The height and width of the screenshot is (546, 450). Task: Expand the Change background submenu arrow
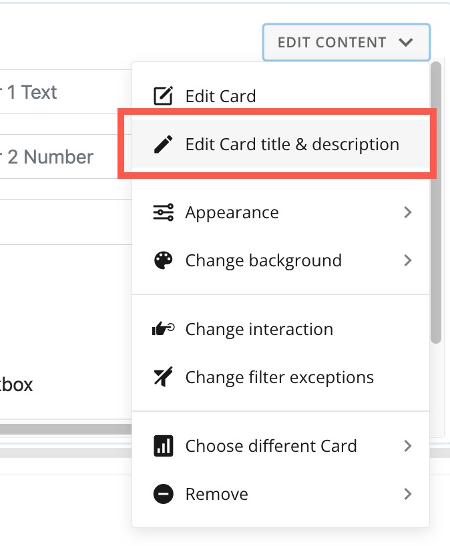pyautogui.click(x=409, y=260)
